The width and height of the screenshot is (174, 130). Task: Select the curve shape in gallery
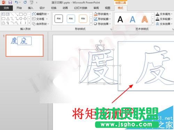(x=16, y=23)
